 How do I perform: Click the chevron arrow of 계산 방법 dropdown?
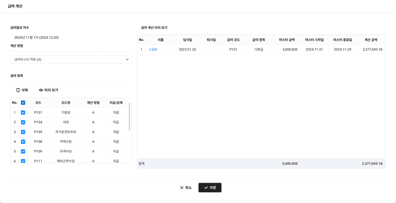[127, 60]
